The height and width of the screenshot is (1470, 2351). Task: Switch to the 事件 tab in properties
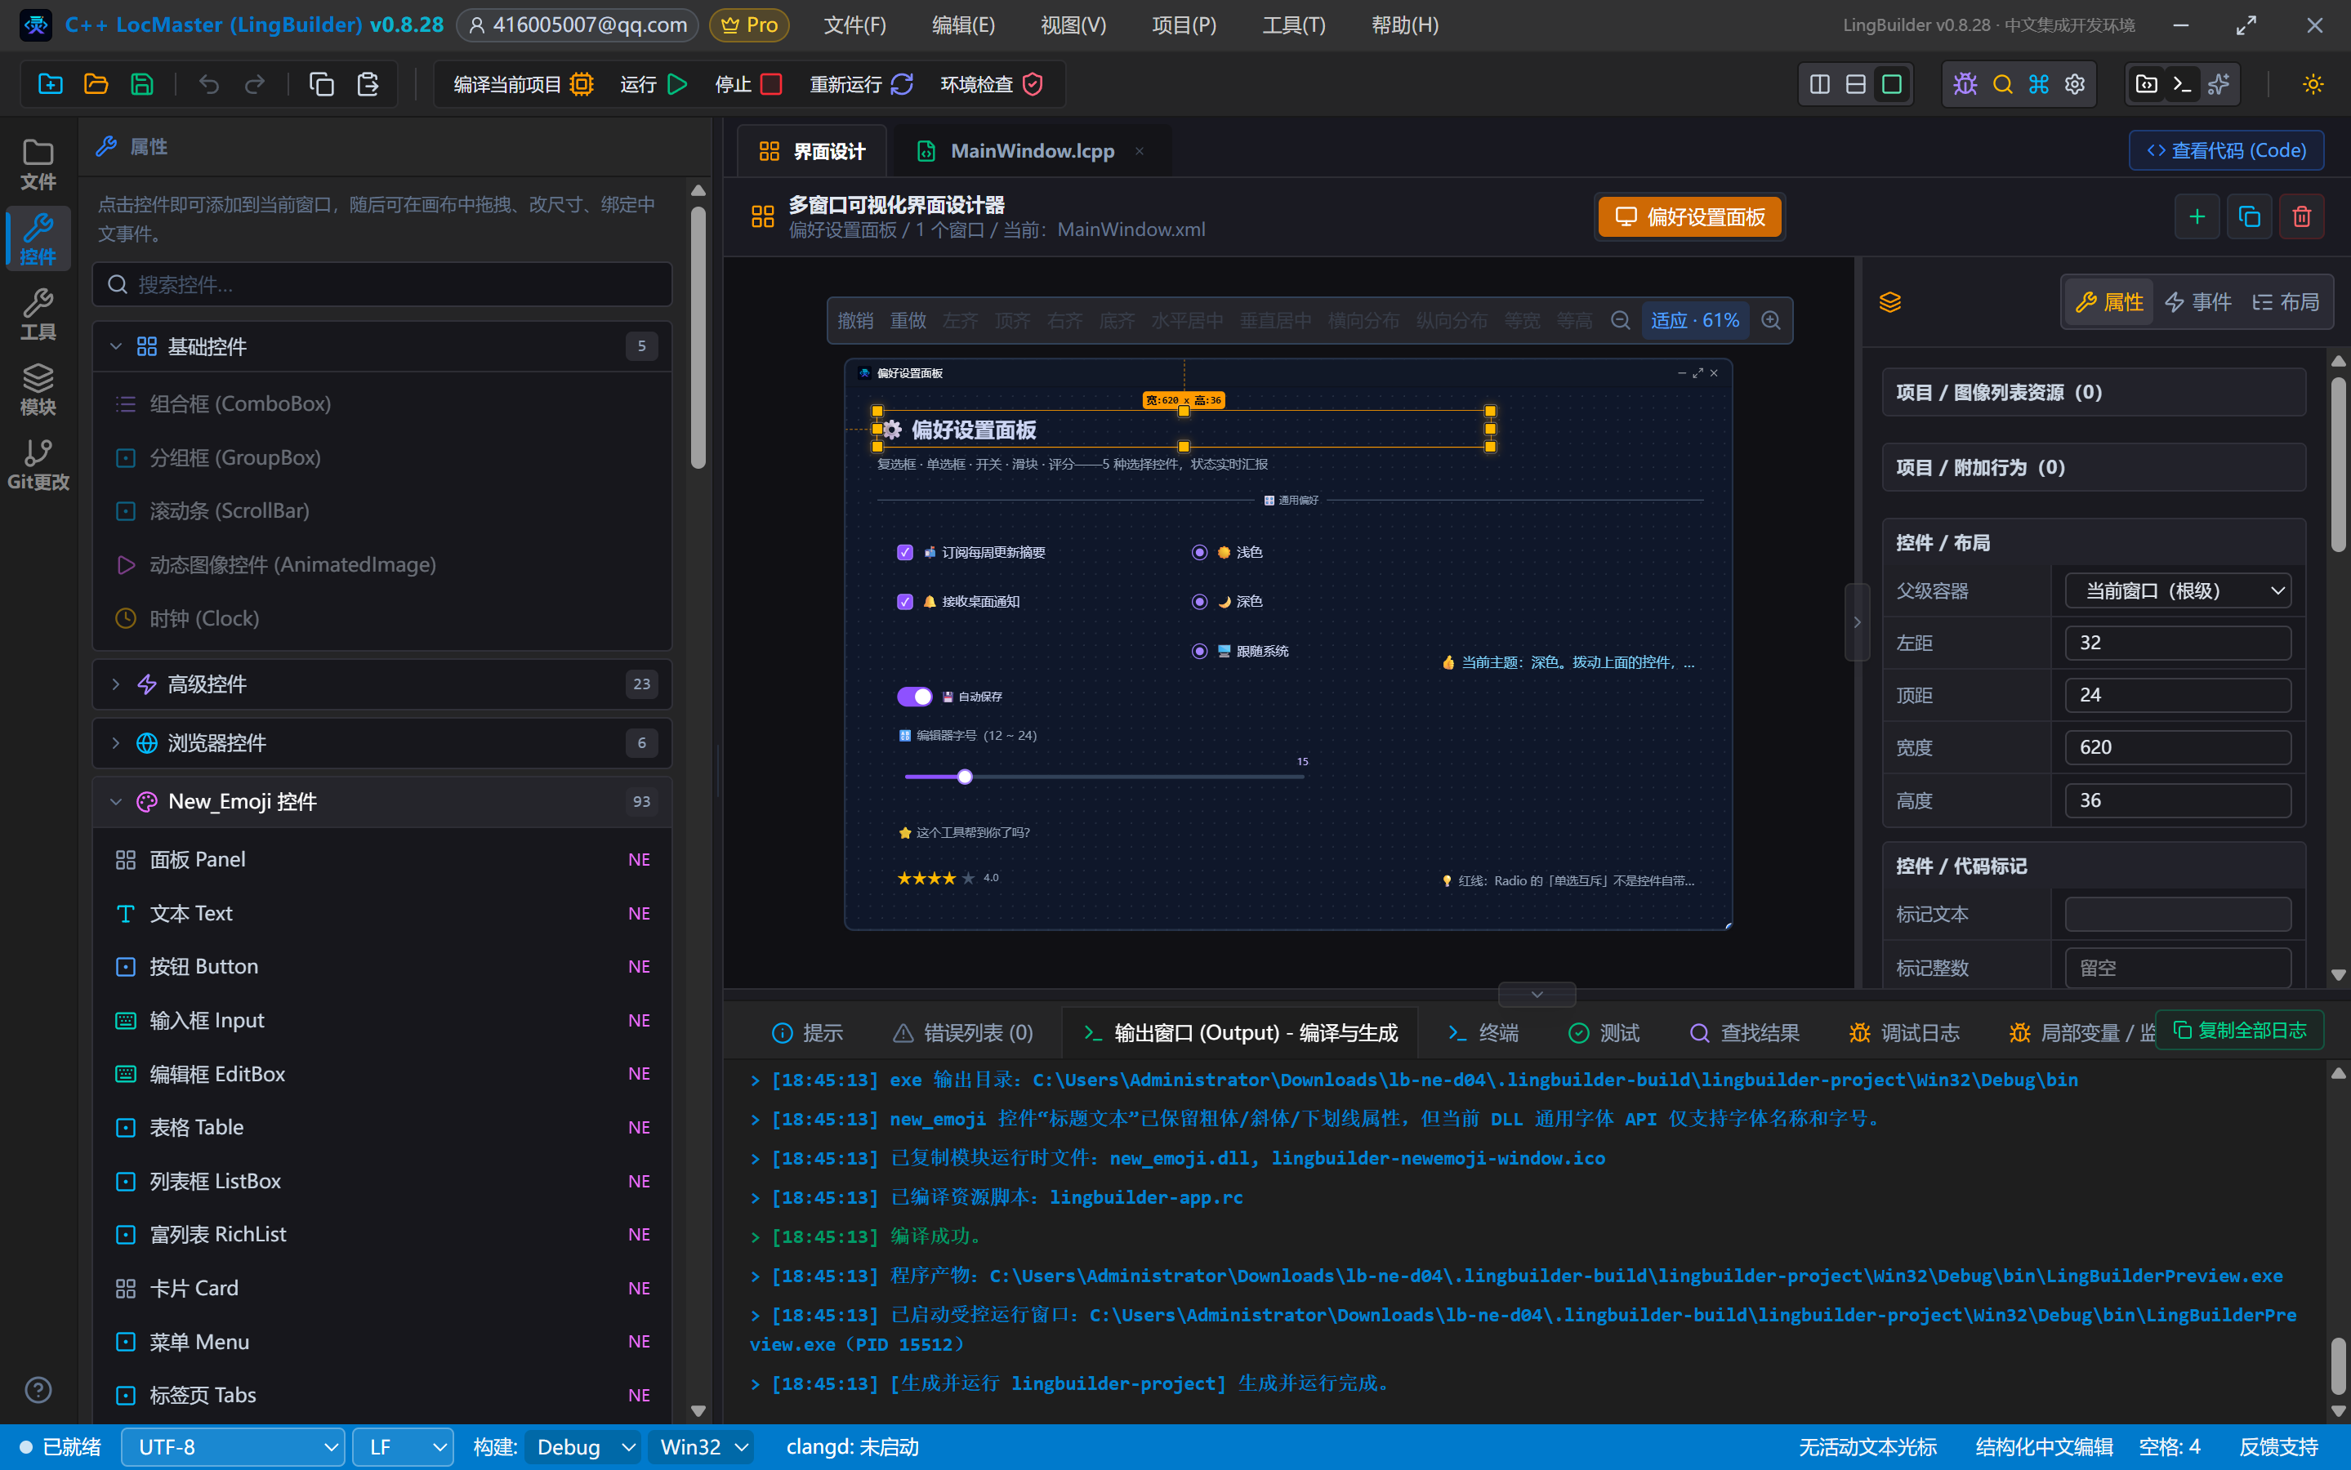(2197, 302)
